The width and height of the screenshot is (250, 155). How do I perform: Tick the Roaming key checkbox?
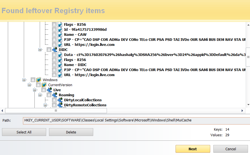[x=49, y=95]
